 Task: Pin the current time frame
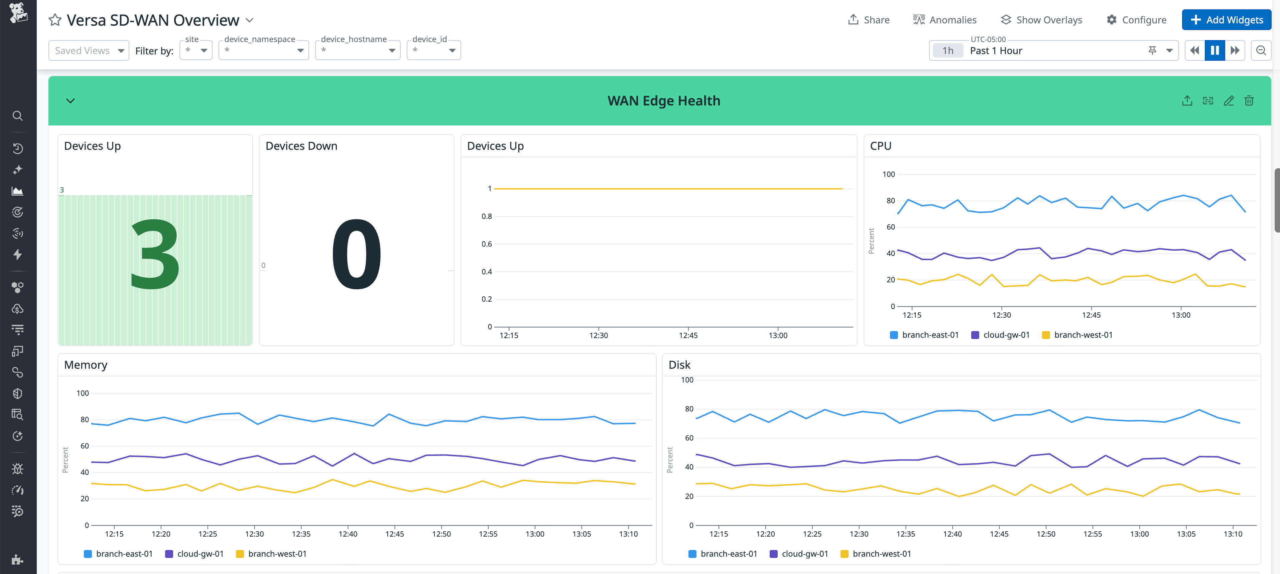(x=1153, y=50)
